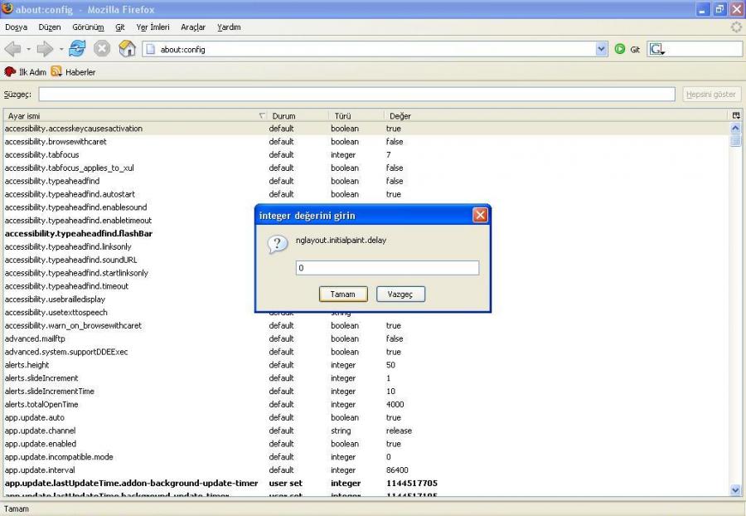Click the about:config address bar
The image size is (746, 516).
click(375, 49)
